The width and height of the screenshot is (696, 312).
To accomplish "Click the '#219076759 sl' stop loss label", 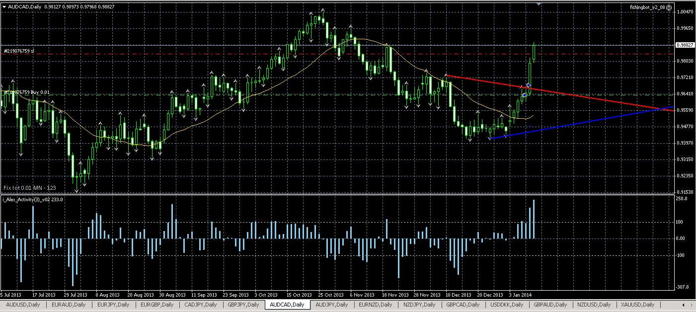I will point(18,51).
